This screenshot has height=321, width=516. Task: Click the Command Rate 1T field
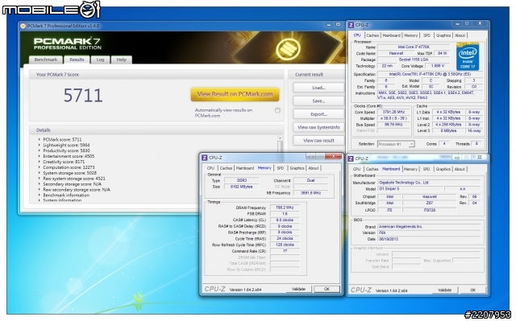pyautogui.click(x=285, y=251)
